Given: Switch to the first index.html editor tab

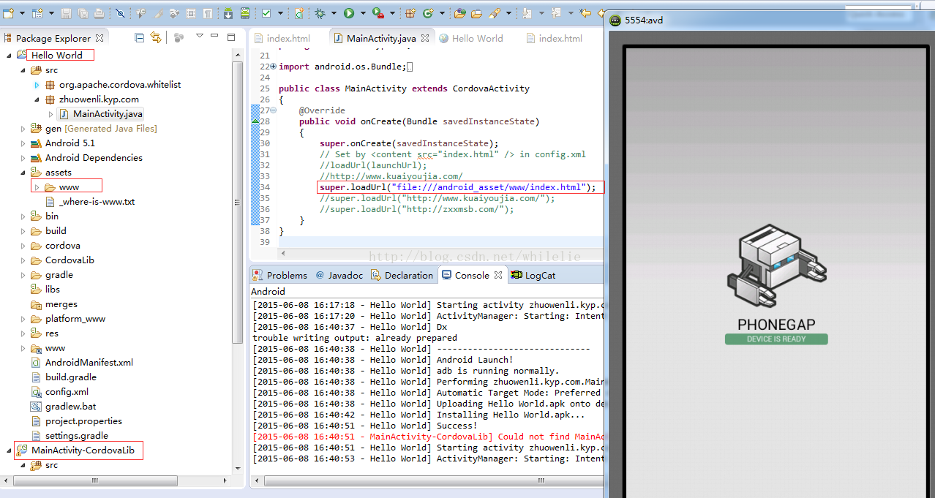Looking at the screenshot, I should pyautogui.click(x=282, y=38).
